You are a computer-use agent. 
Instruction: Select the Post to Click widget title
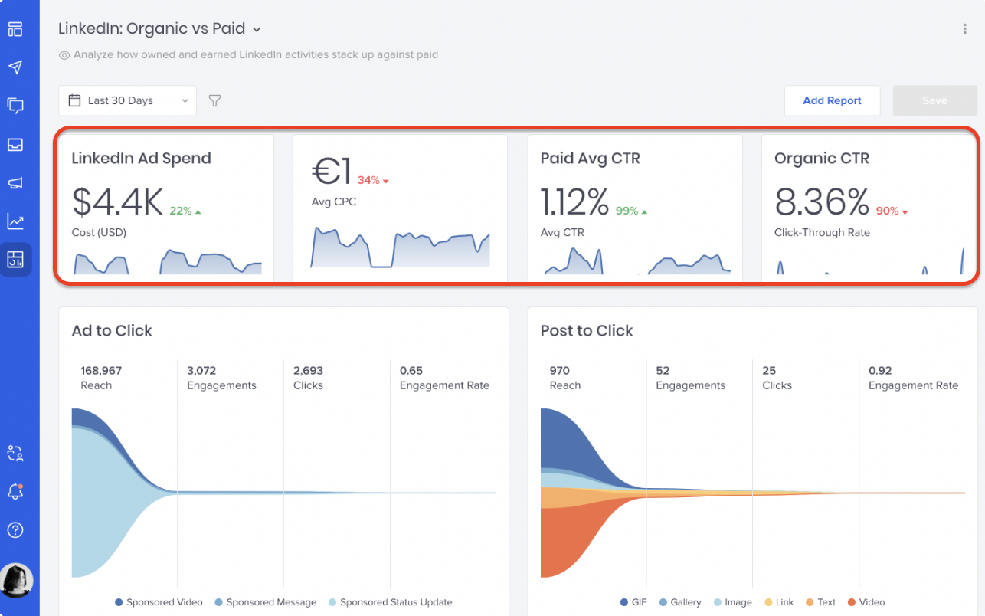point(586,331)
